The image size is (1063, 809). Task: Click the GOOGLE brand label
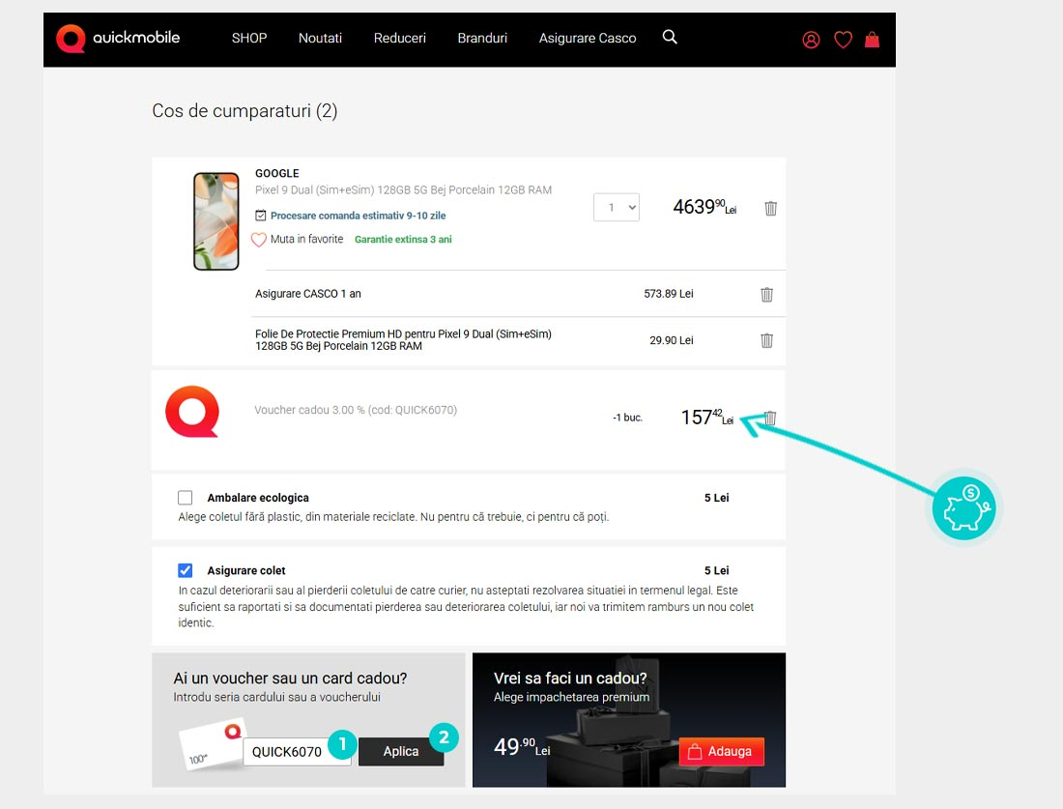click(x=276, y=174)
